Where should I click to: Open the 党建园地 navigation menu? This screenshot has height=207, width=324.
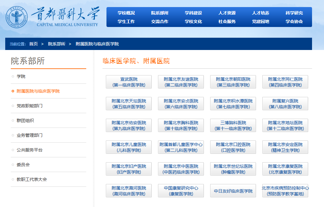(x=260, y=21)
